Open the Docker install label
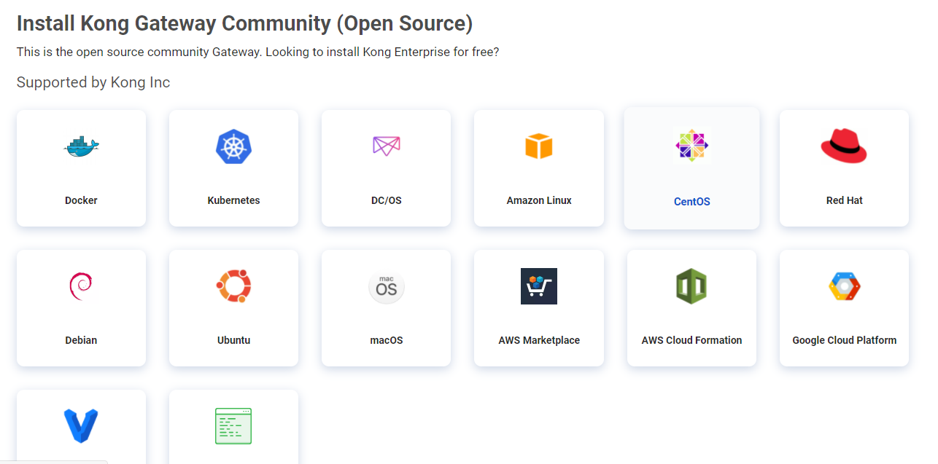 click(81, 200)
